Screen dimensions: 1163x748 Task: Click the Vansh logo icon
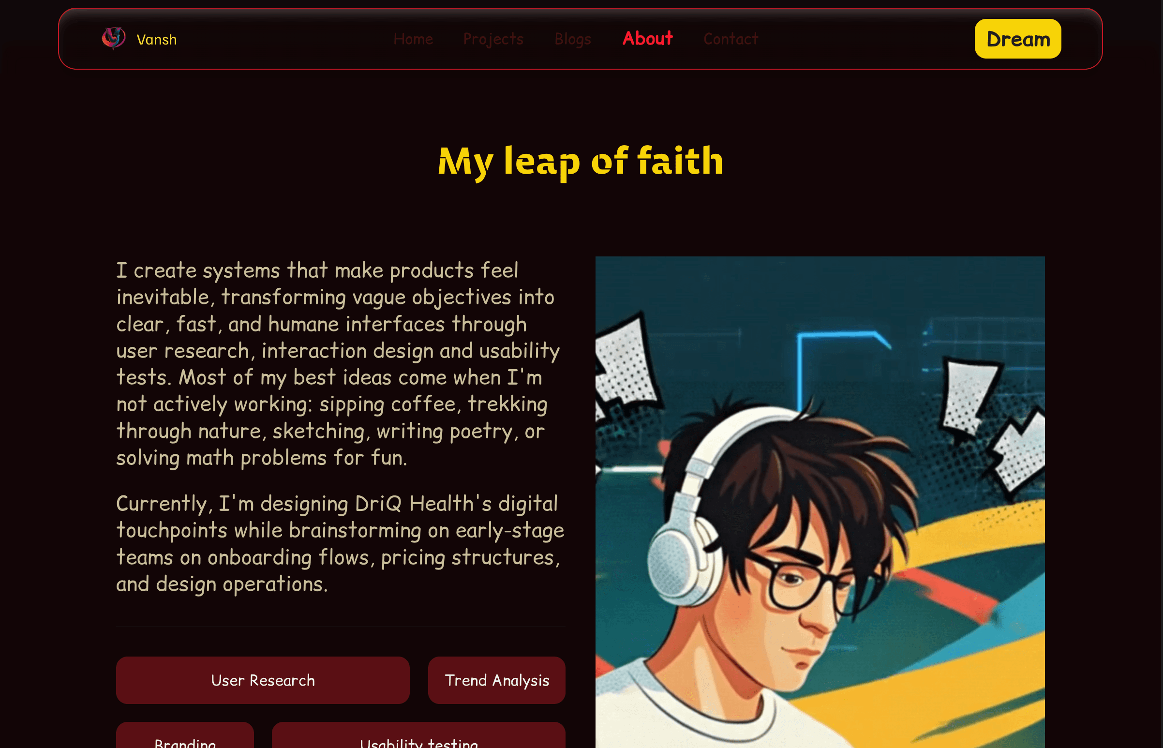[114, 38]
